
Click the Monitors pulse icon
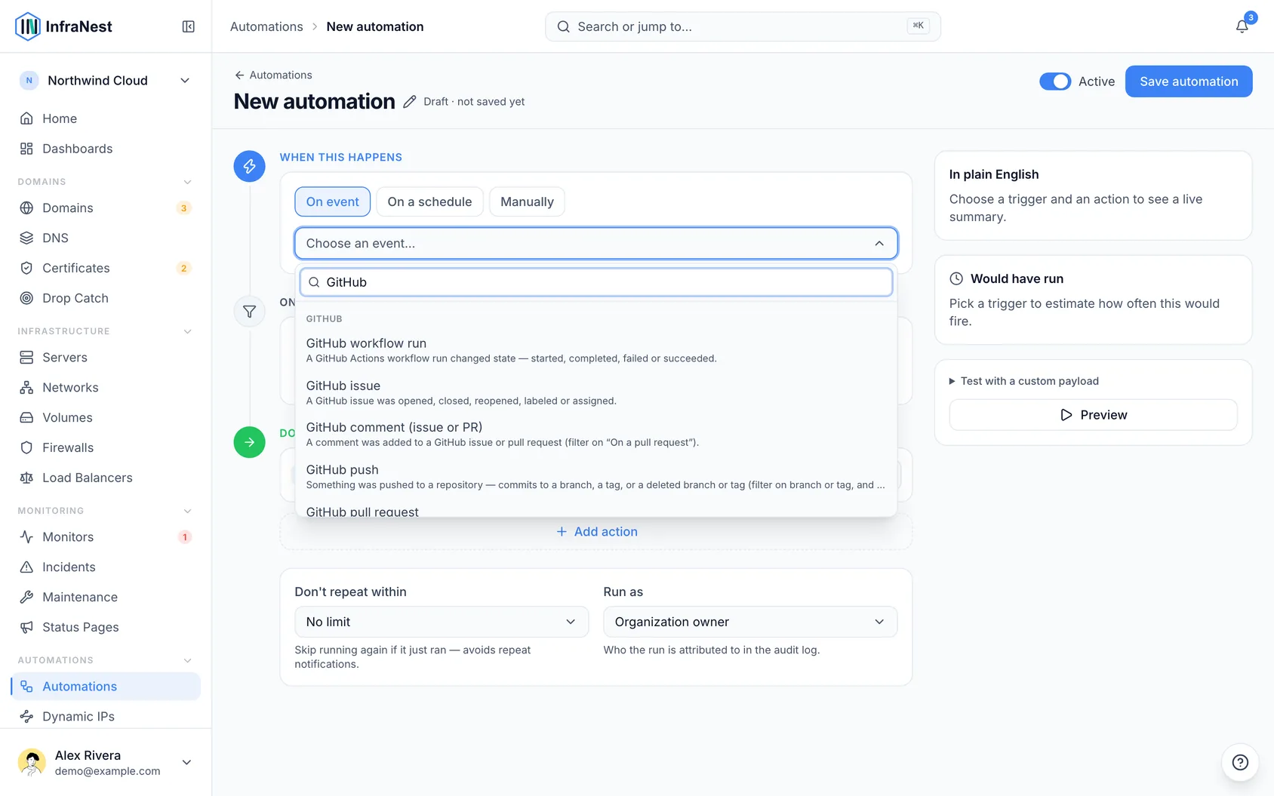[26, 536]
